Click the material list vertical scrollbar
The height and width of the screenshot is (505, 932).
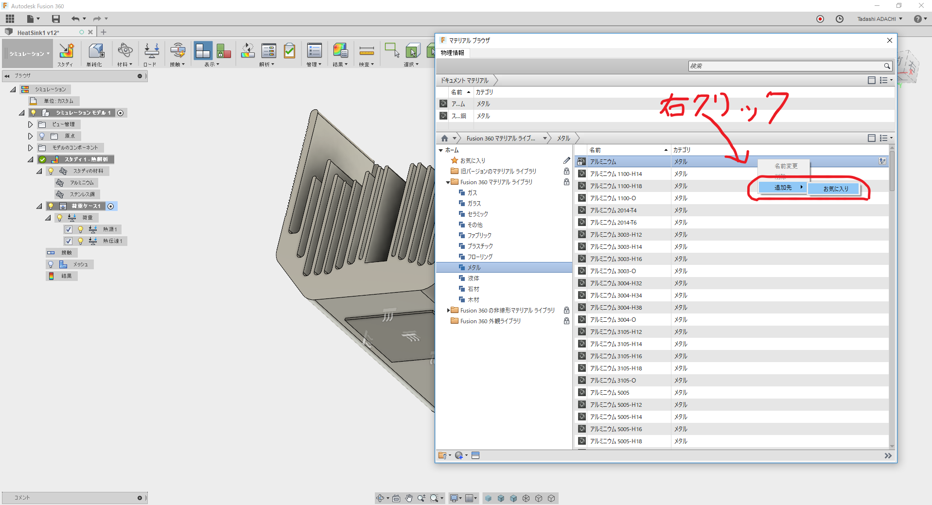[892, 170]
